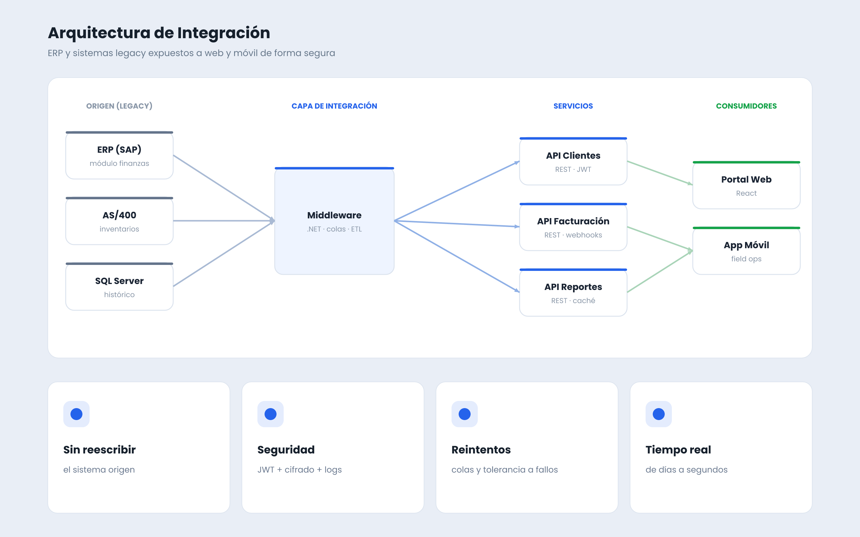This screenshot has width=860, height=537.
Task: Click the Sin reescribir card title
Action: click(x=99, y=450)
